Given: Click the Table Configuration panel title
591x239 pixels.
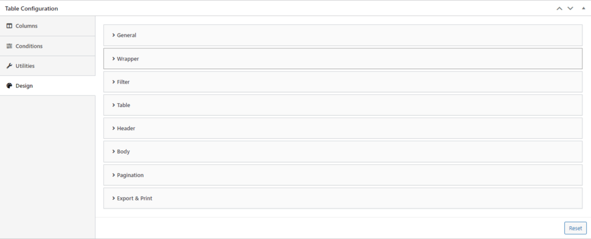Looking at the screenshot, I should click(31, 9).
